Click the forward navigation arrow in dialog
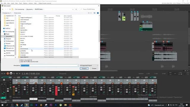 [x=5, y=9]
